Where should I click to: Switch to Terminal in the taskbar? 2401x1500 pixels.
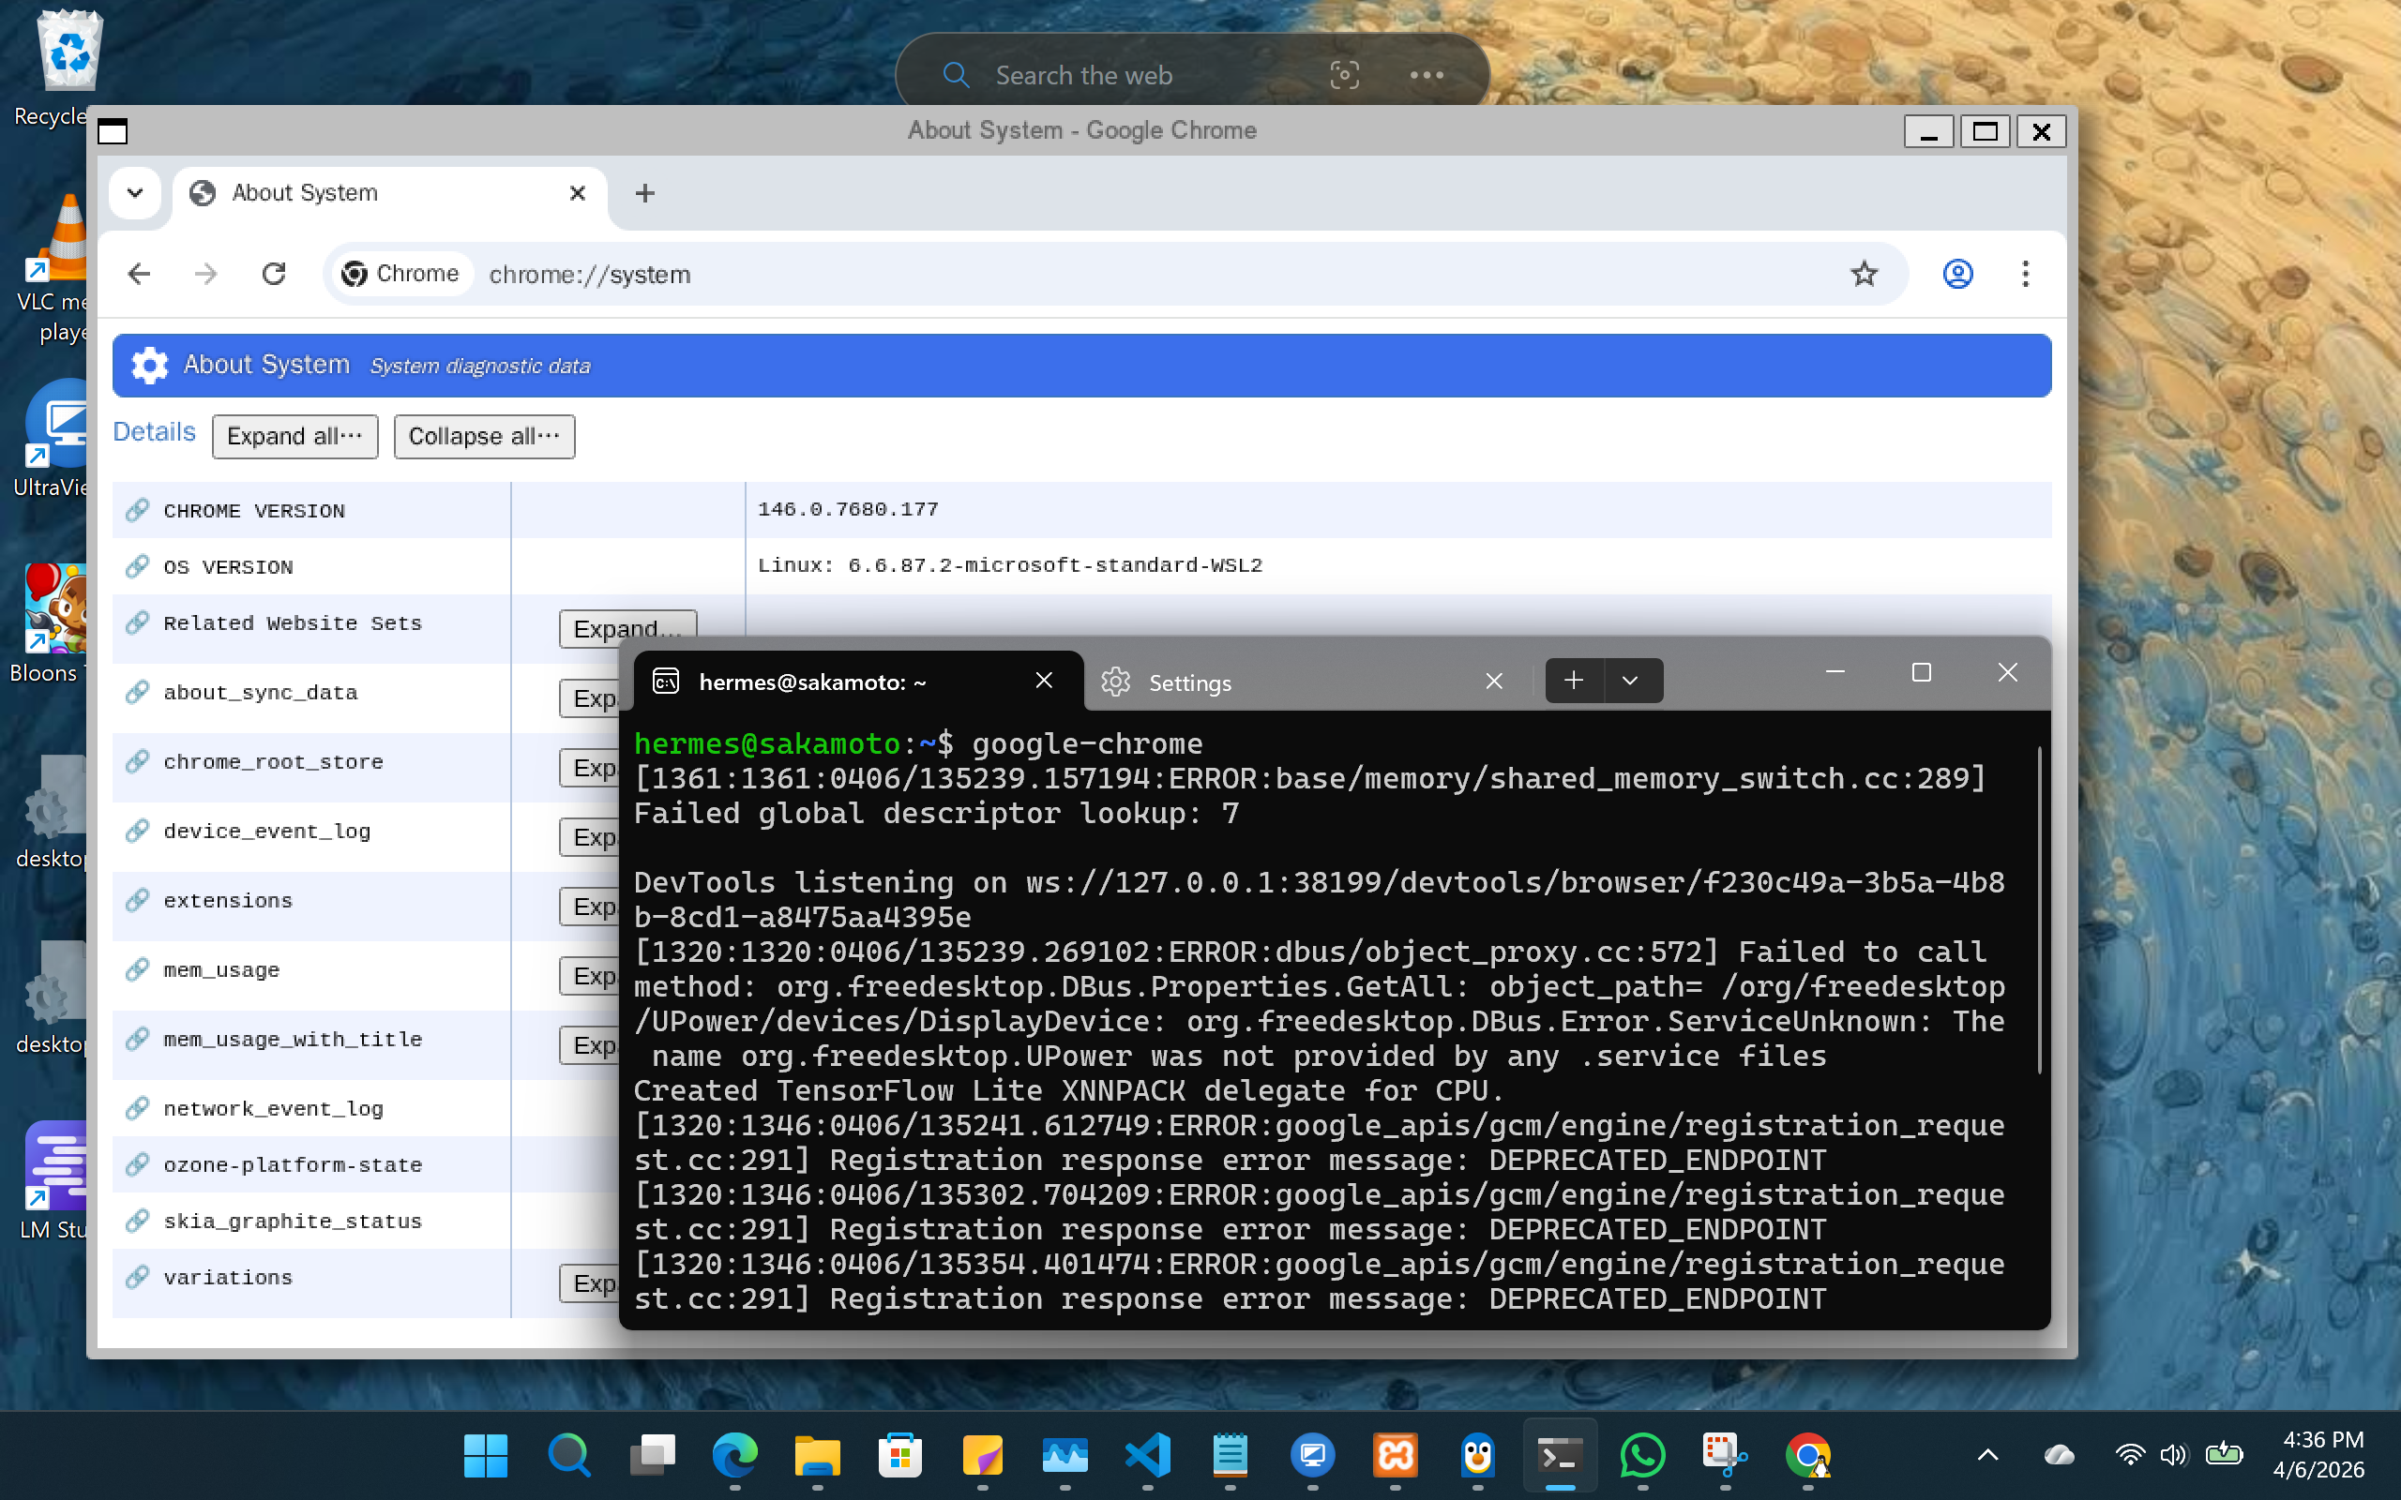pos(1560,1456)
